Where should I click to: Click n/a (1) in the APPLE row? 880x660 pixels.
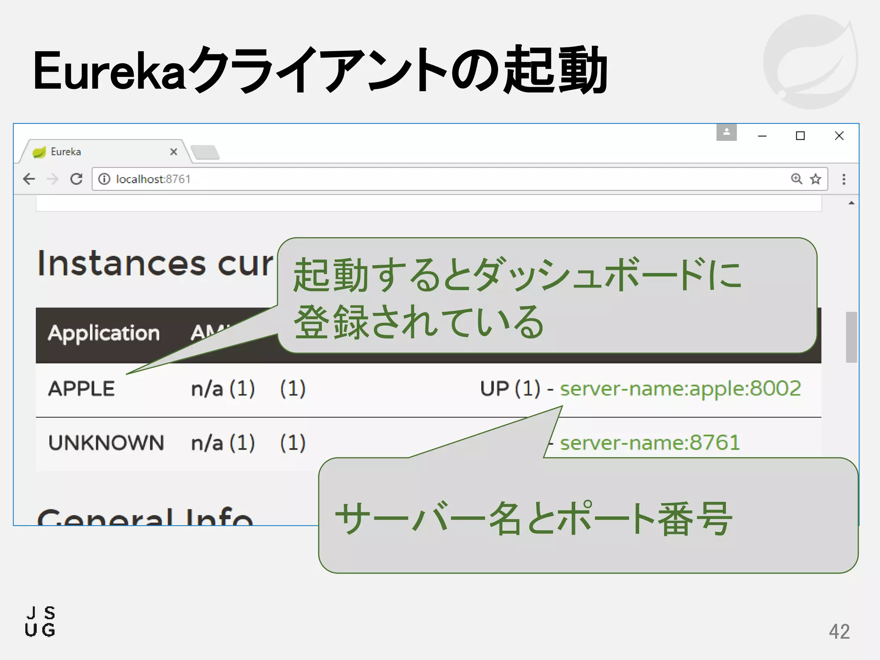[223, 389]
